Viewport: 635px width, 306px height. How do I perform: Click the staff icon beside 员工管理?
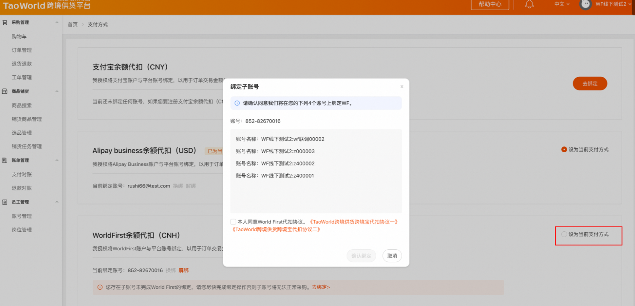(x=5, y=202)
